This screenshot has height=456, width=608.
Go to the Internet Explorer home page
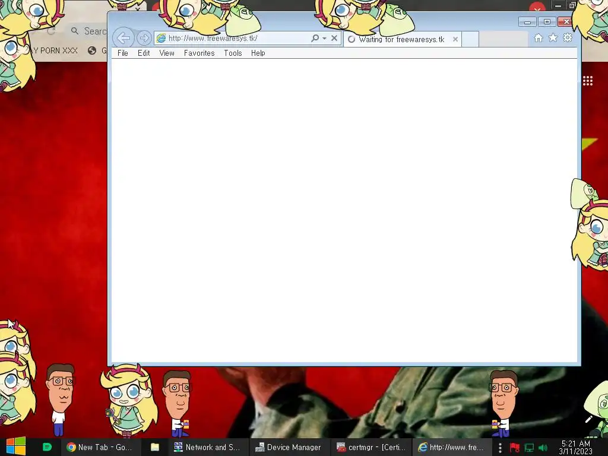[538, 37]
